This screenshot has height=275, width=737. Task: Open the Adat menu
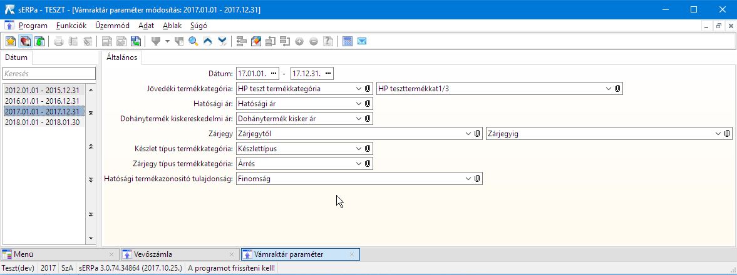[x=147, y=26]
